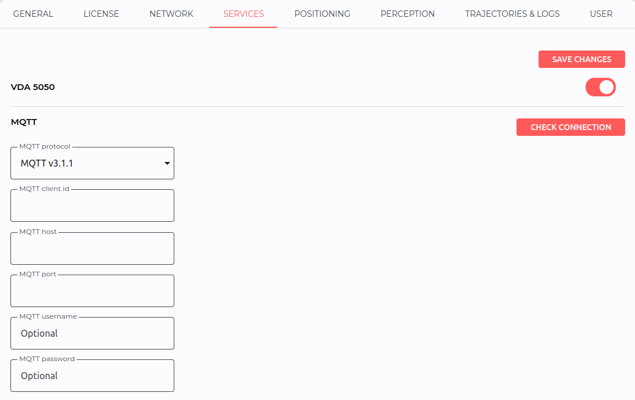Viewport: 635px width, 400px height.
Task: Disable the VDA 5050 toggle
Action: pyautogui.click(x=601, y=87)
